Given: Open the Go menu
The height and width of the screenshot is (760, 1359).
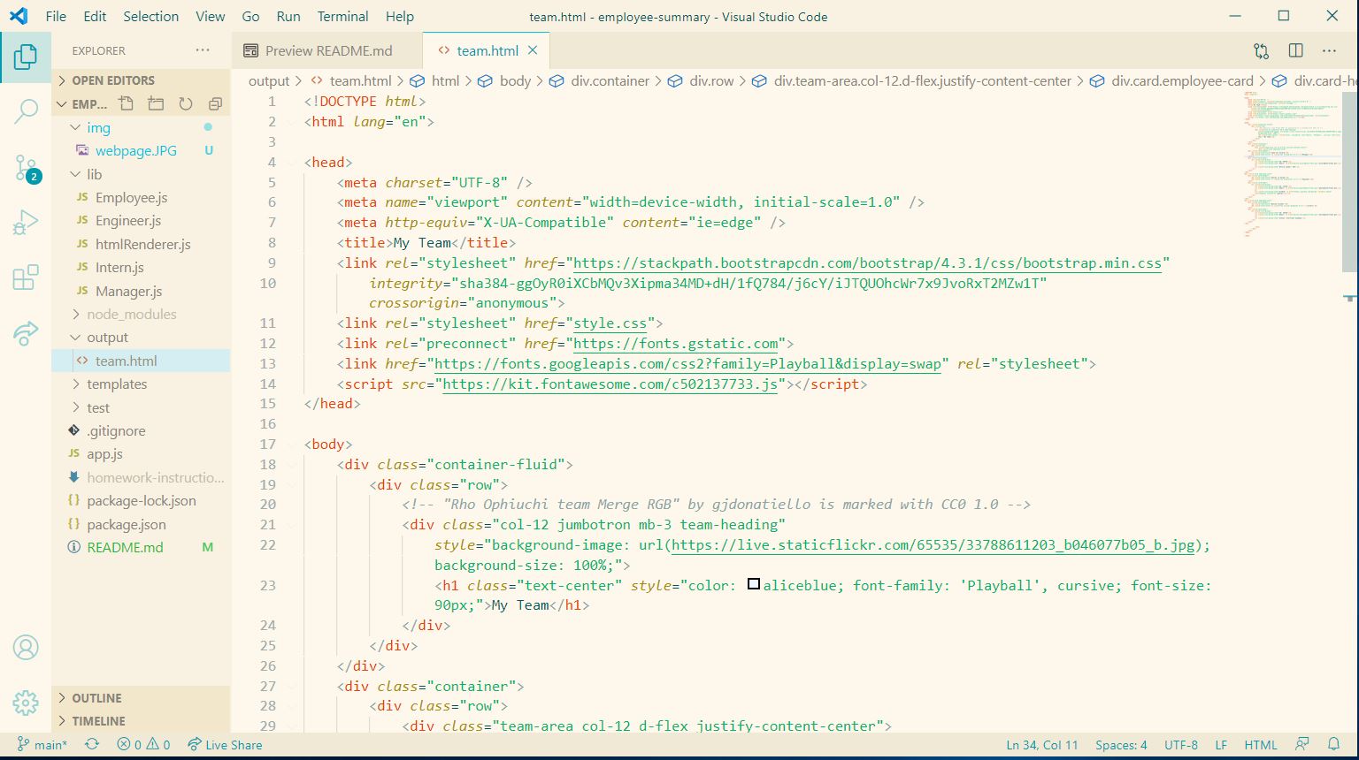Looking at the screenshot, I should (250, 16).
